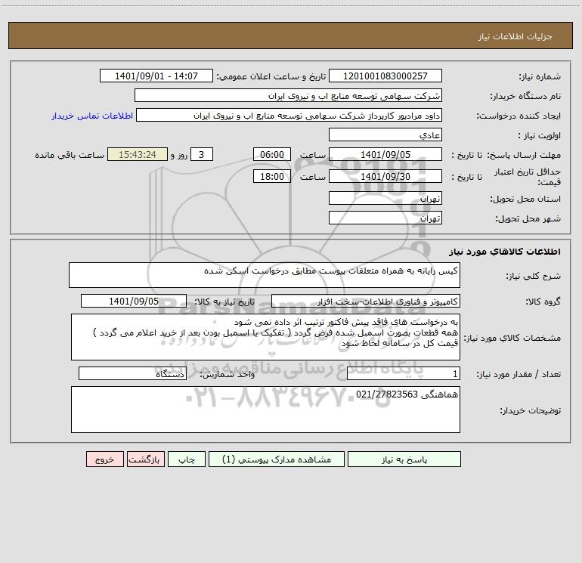Click the گروه کالا field
The image size is (582, 563).
366,301
